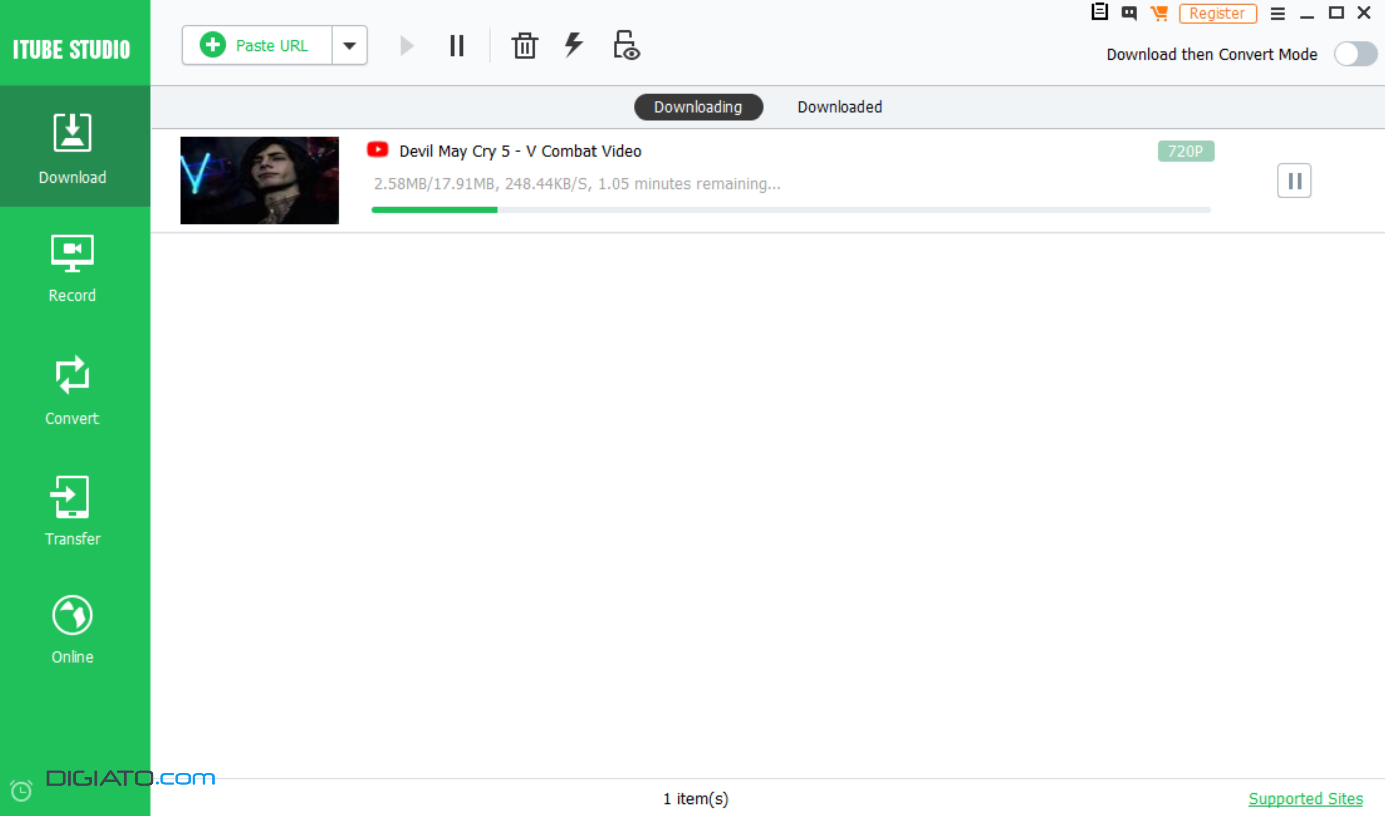Click the Devil May Cry video thumbnail
Image resolution: width=1385 pixels, height=816 pixels.
pos(260,180)
